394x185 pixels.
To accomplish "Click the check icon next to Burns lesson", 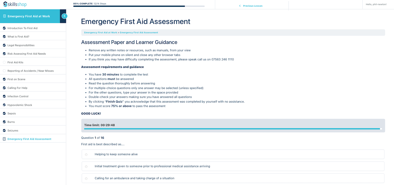I will coord(4,122).
